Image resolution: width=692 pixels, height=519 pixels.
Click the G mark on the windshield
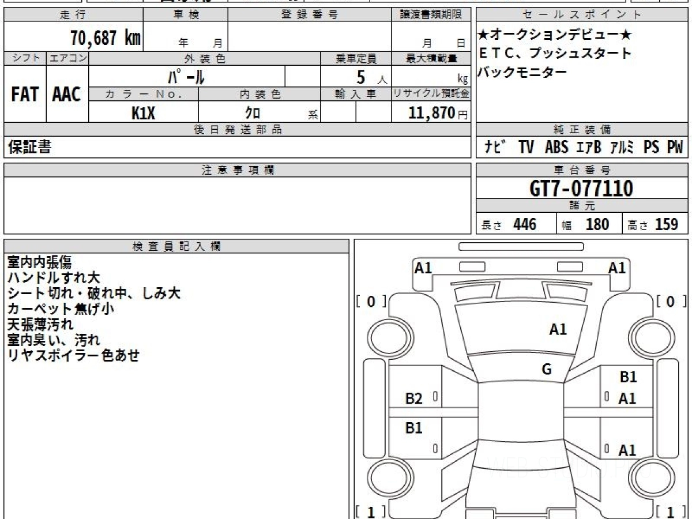pos(547,370)
